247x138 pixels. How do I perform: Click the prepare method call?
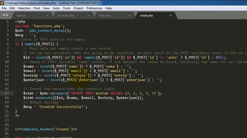pyautogui.click(x=59, y=94)
